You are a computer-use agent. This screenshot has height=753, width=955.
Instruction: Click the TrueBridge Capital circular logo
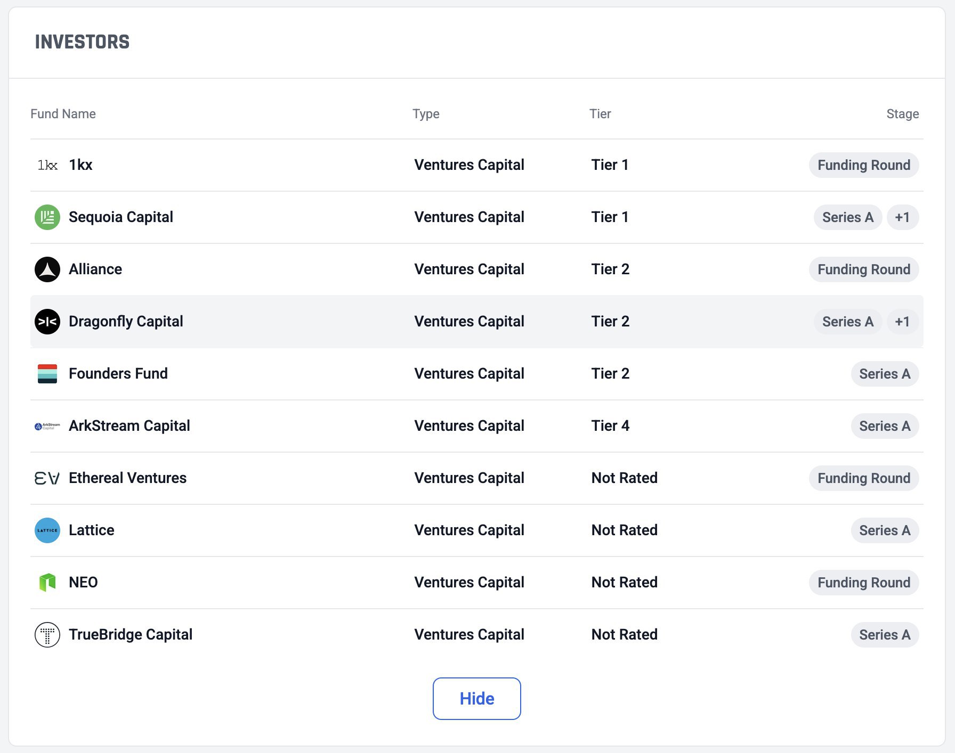47,635
